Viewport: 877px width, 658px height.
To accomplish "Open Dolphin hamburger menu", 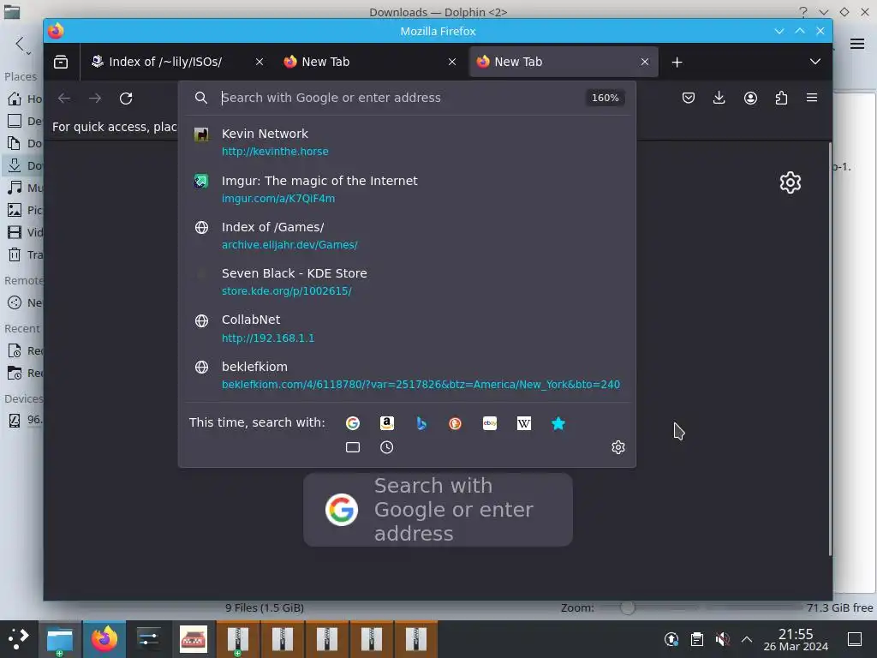I will (x=856, y=44).
